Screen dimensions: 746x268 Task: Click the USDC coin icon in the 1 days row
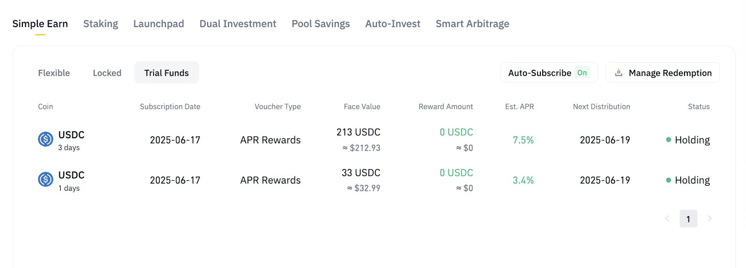click(x=45, y=179)
